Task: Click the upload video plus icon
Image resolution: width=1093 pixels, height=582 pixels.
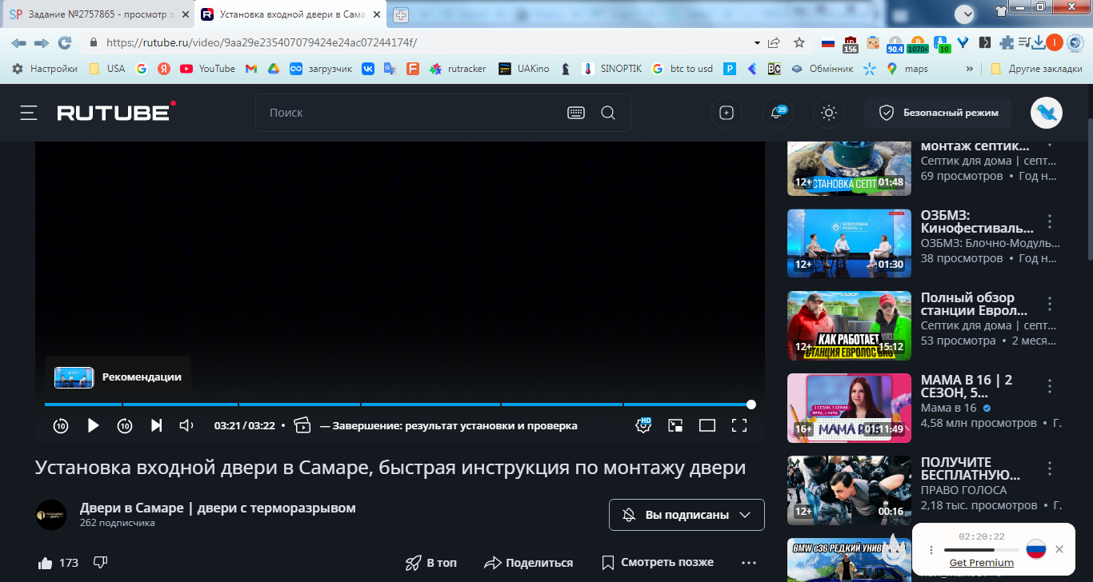Action: [727, 113]
